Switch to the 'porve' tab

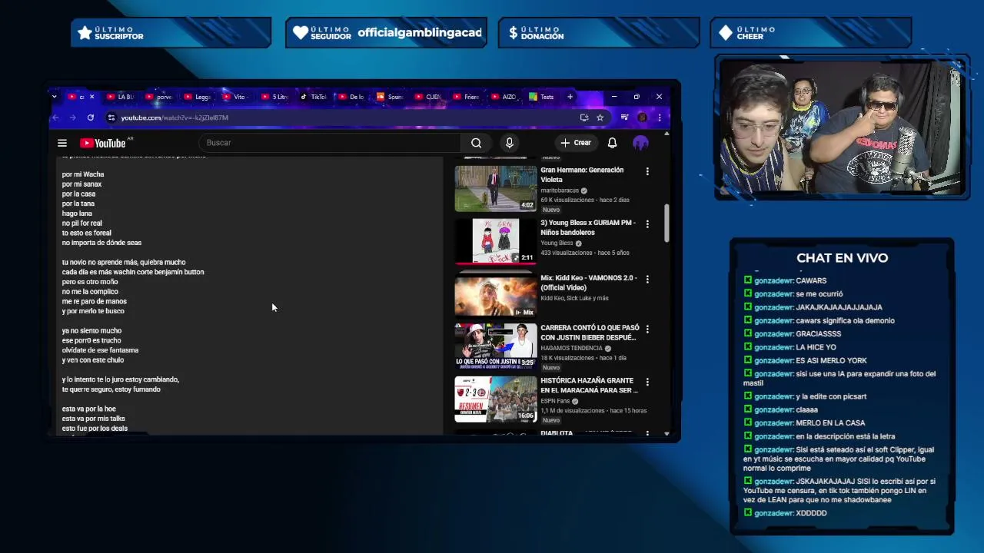[x=158, y=97]
